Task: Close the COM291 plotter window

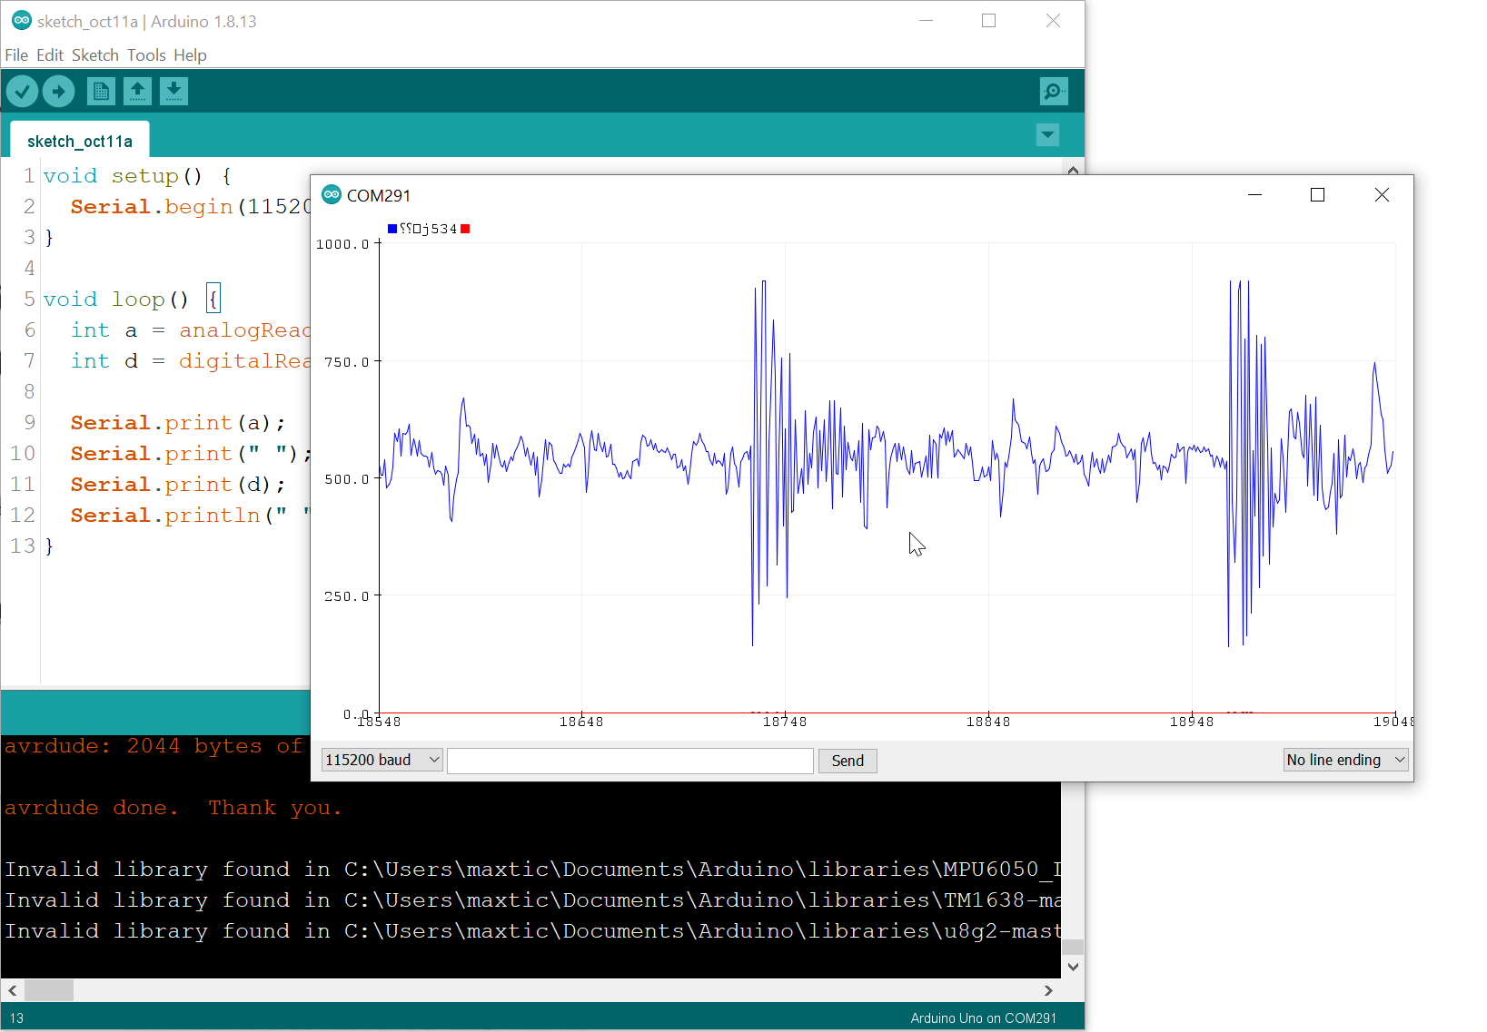Action: point(1382,195)
